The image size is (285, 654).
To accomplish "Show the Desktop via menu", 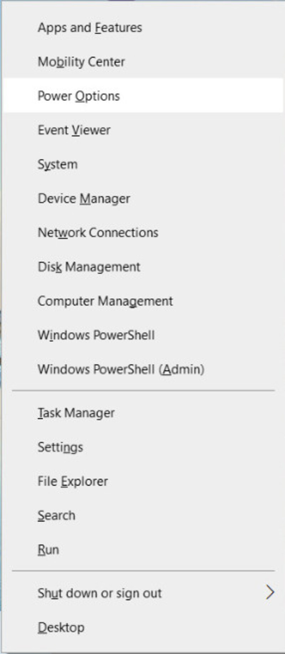I will pos(143,627).
